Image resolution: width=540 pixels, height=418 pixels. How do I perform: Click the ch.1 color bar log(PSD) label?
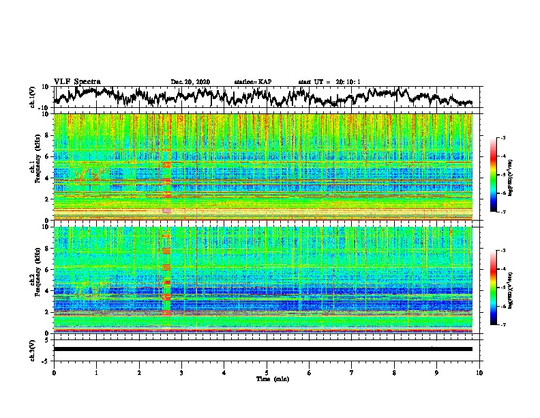click(511, 178)
